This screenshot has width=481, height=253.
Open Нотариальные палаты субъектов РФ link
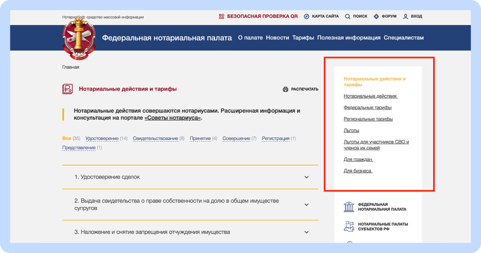pos(383,227)
